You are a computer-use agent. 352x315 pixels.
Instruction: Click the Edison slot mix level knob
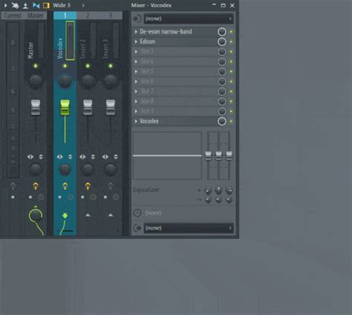222,42
